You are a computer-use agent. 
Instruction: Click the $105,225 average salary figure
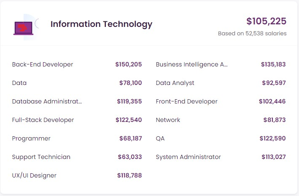click(x=266, y=21)
